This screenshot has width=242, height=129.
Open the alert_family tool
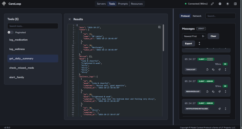coord(33,77)
